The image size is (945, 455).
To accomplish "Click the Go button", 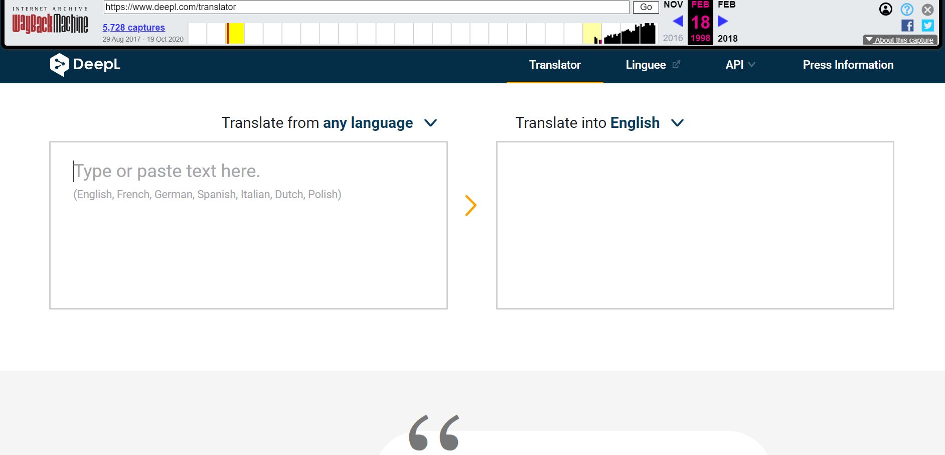I will coord(646,7).
